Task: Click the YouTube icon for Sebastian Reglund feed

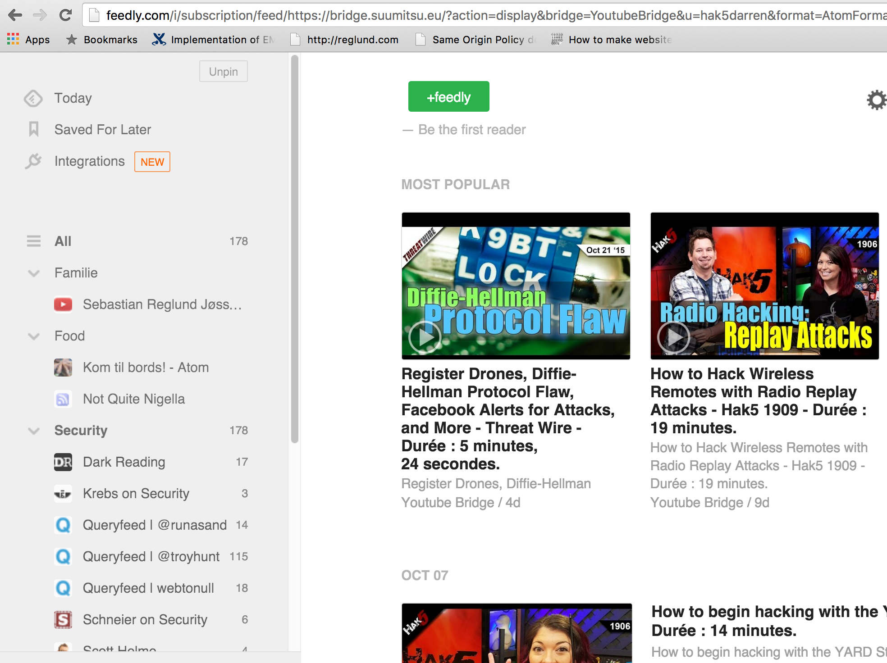Action: coord(63,304)
